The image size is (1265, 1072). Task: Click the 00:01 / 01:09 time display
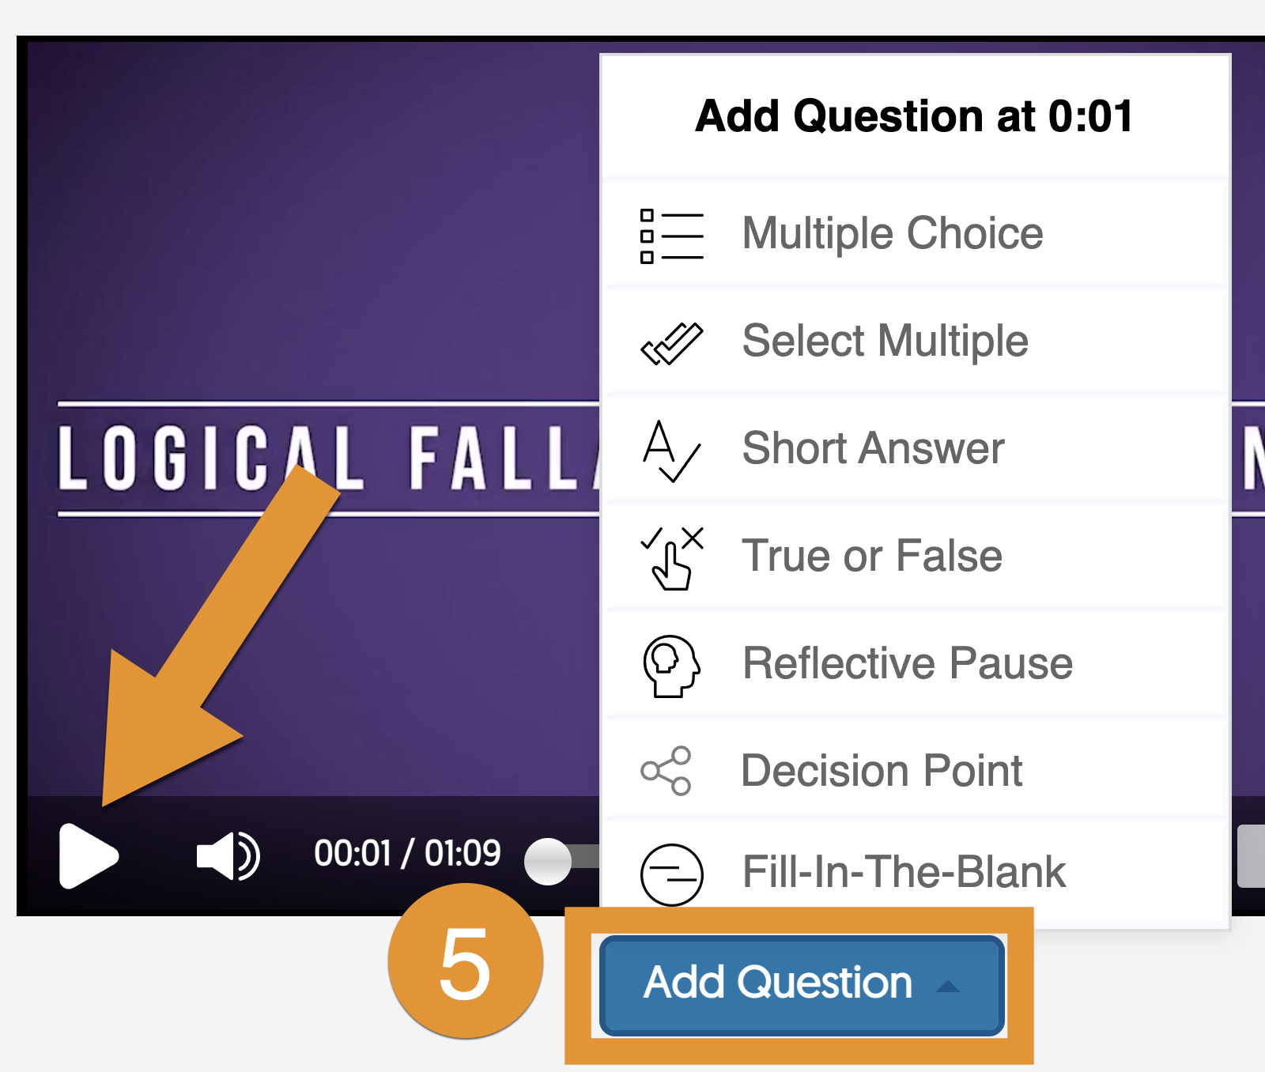[407, 854]
